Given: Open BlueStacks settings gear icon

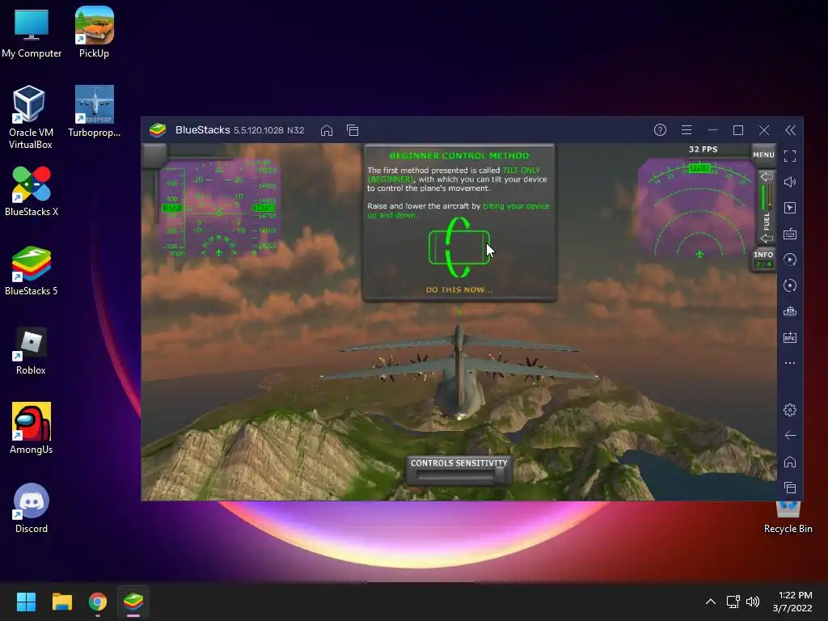Looking at the screenshot, I should [x=790, y=410].
